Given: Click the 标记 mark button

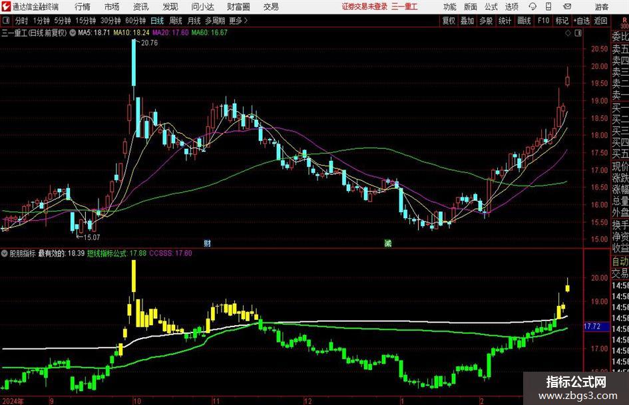Looking at the screenshot, I should pyautogui.click(x=562, y=21).
